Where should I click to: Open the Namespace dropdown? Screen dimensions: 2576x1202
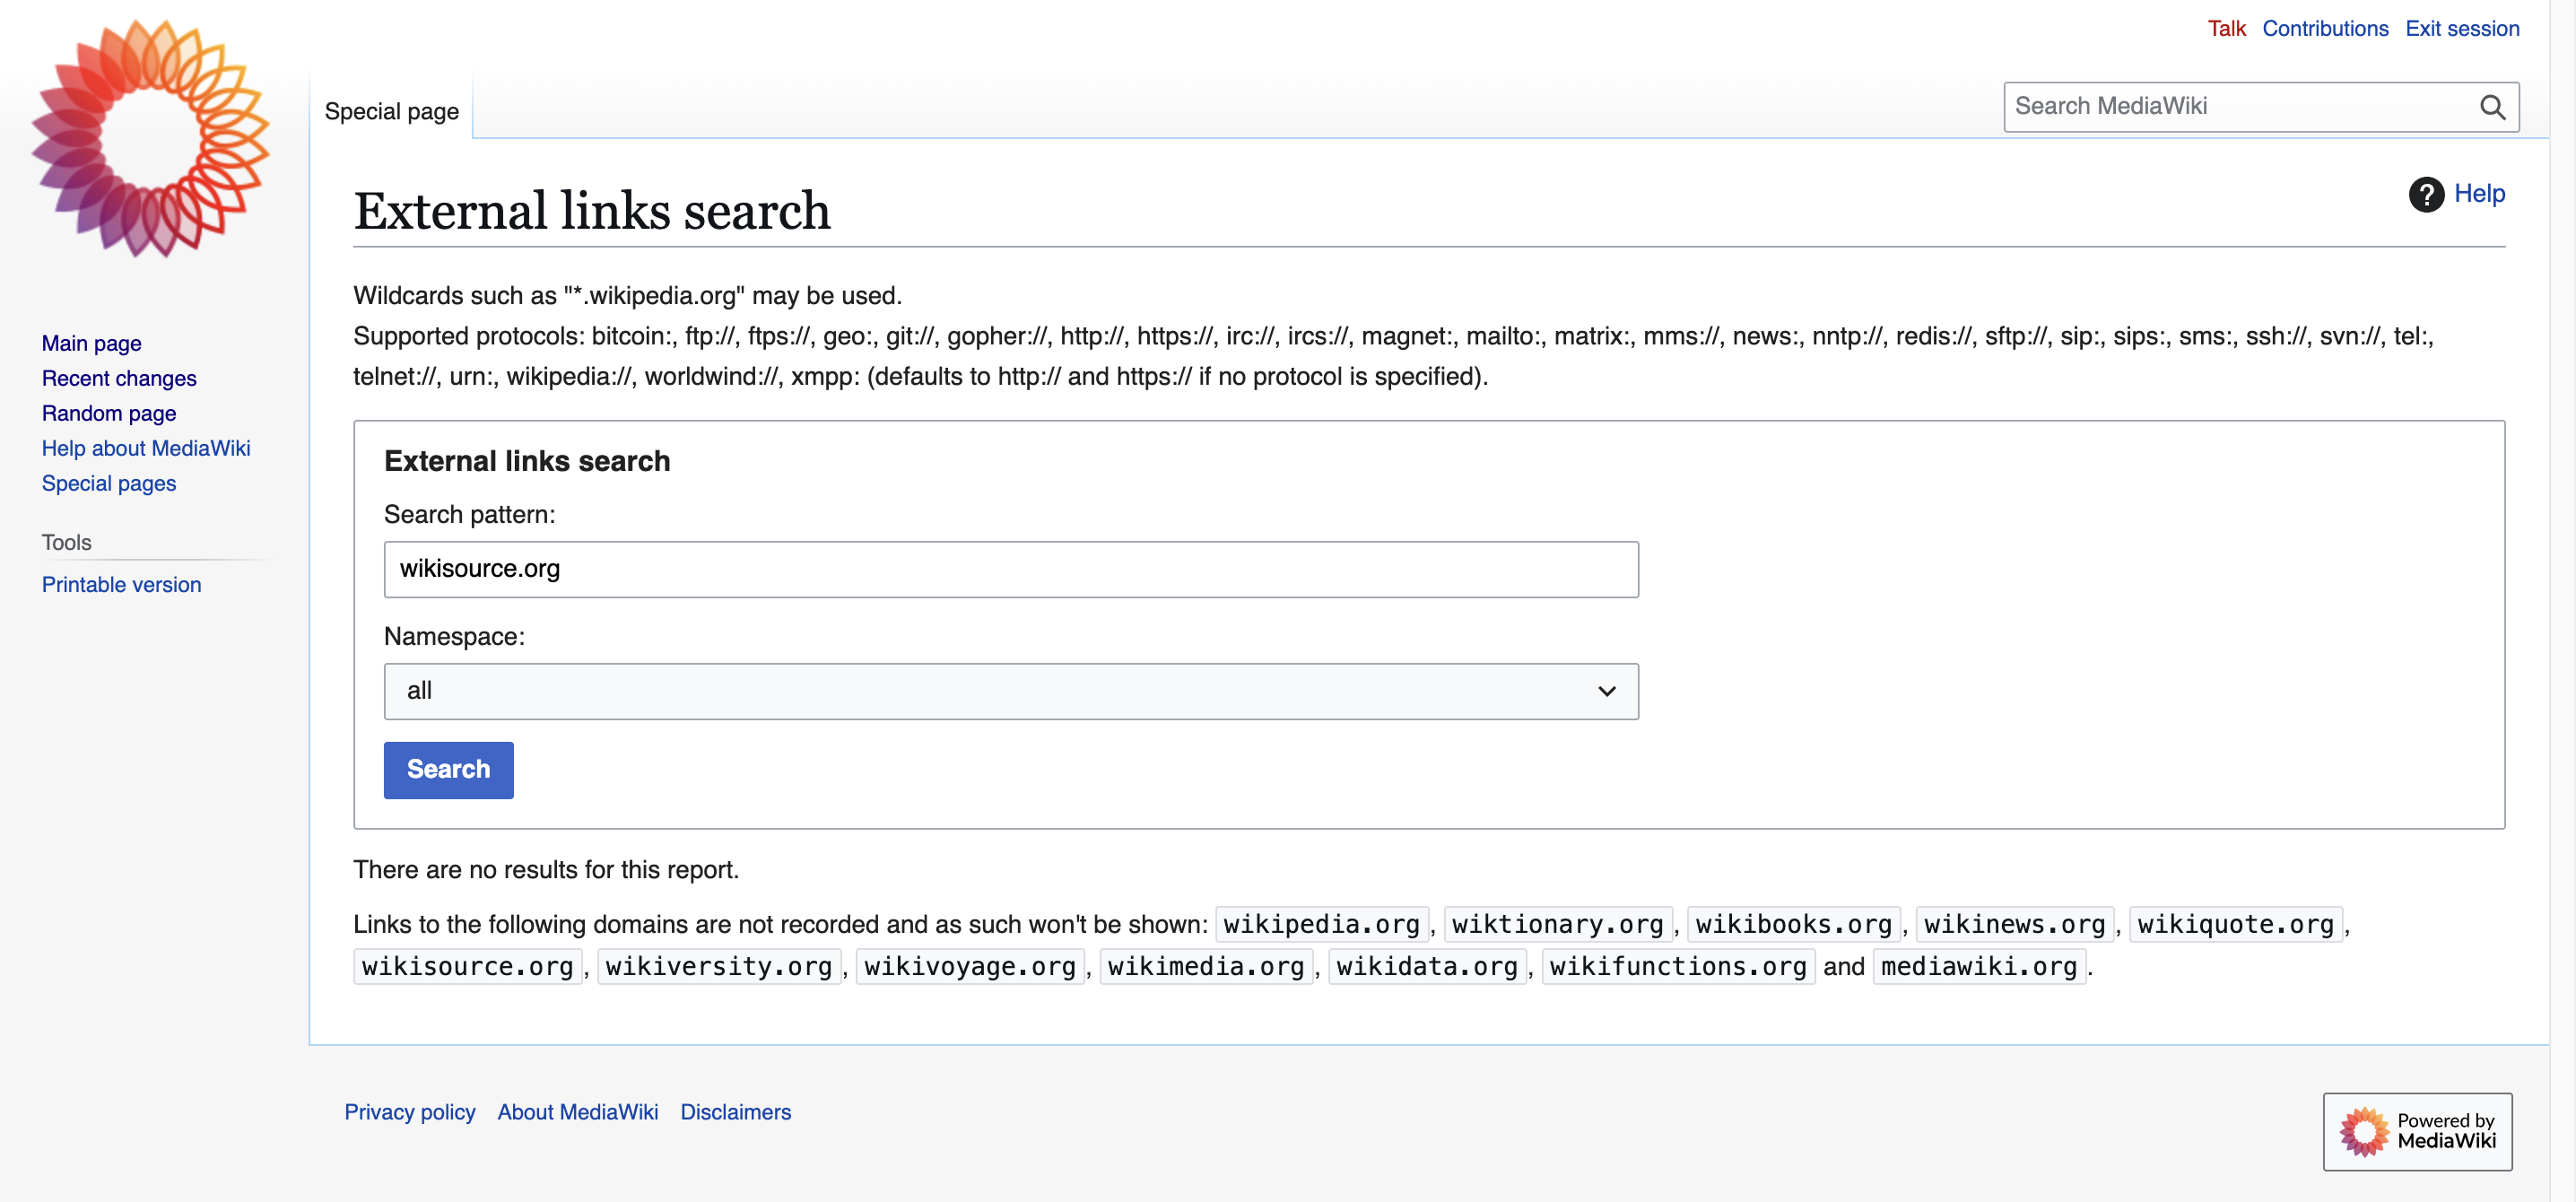pyautogui.click(x=1010, y=691)
